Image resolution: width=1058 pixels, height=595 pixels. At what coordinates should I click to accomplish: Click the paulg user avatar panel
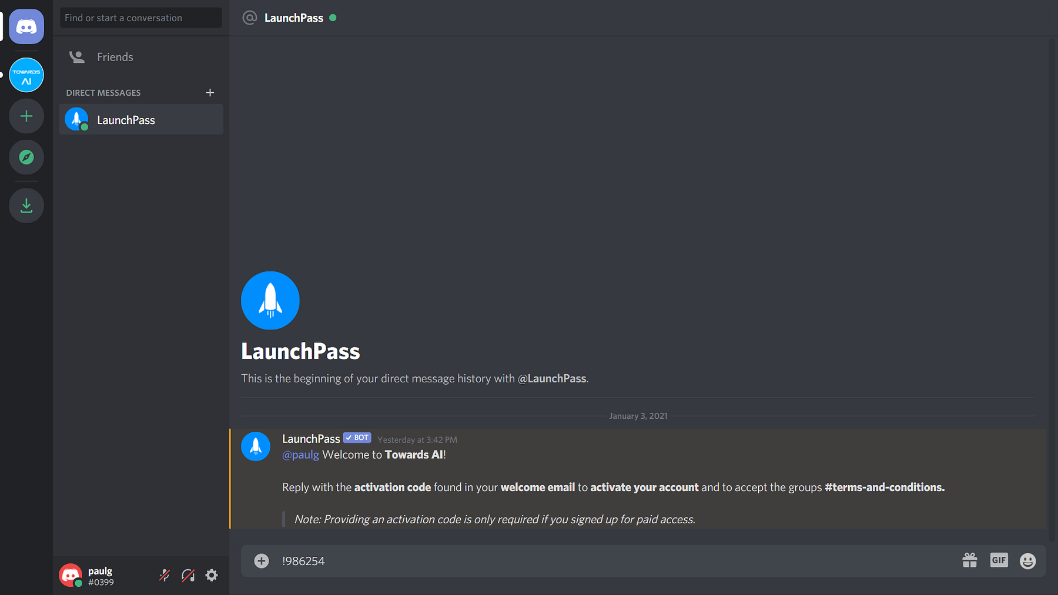coord(70,575)
